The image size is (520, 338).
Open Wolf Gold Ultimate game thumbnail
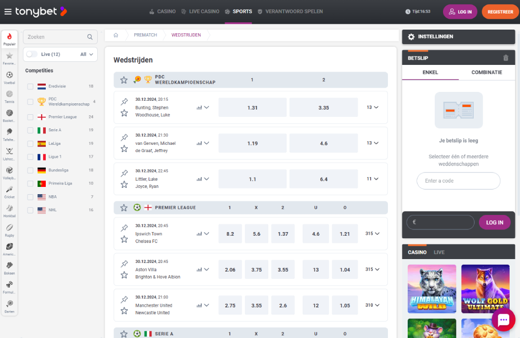click(486, 289)
